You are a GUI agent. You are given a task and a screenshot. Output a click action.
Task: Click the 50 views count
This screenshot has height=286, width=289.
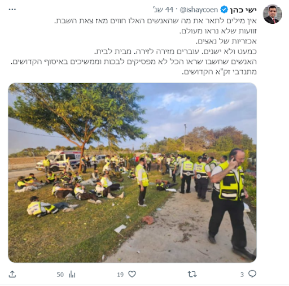(x=60, y=275)
